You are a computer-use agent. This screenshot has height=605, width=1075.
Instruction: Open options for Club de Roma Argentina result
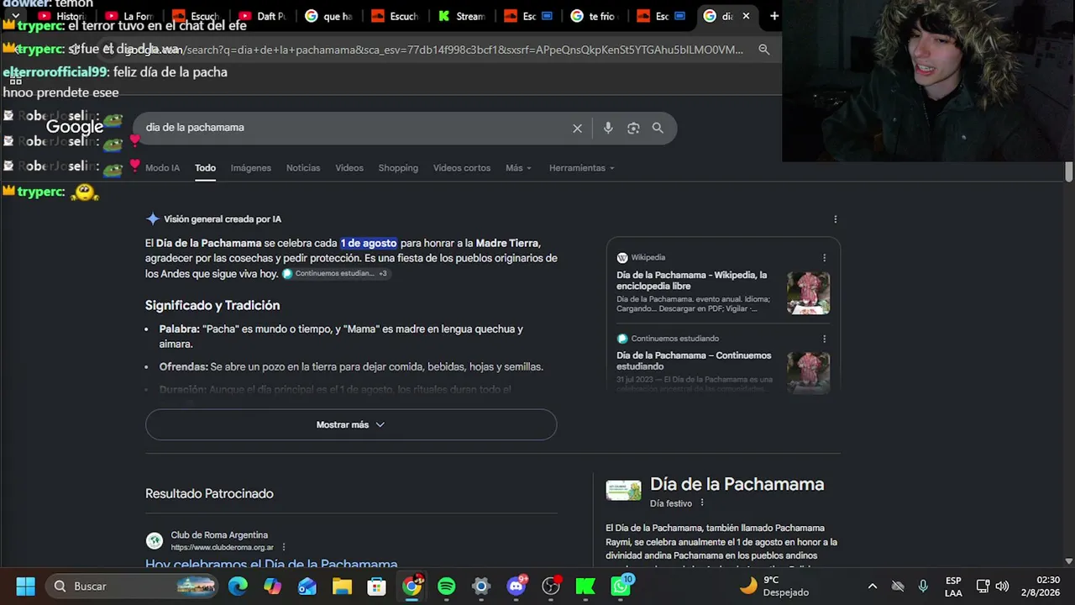click(x=284, y=547)
